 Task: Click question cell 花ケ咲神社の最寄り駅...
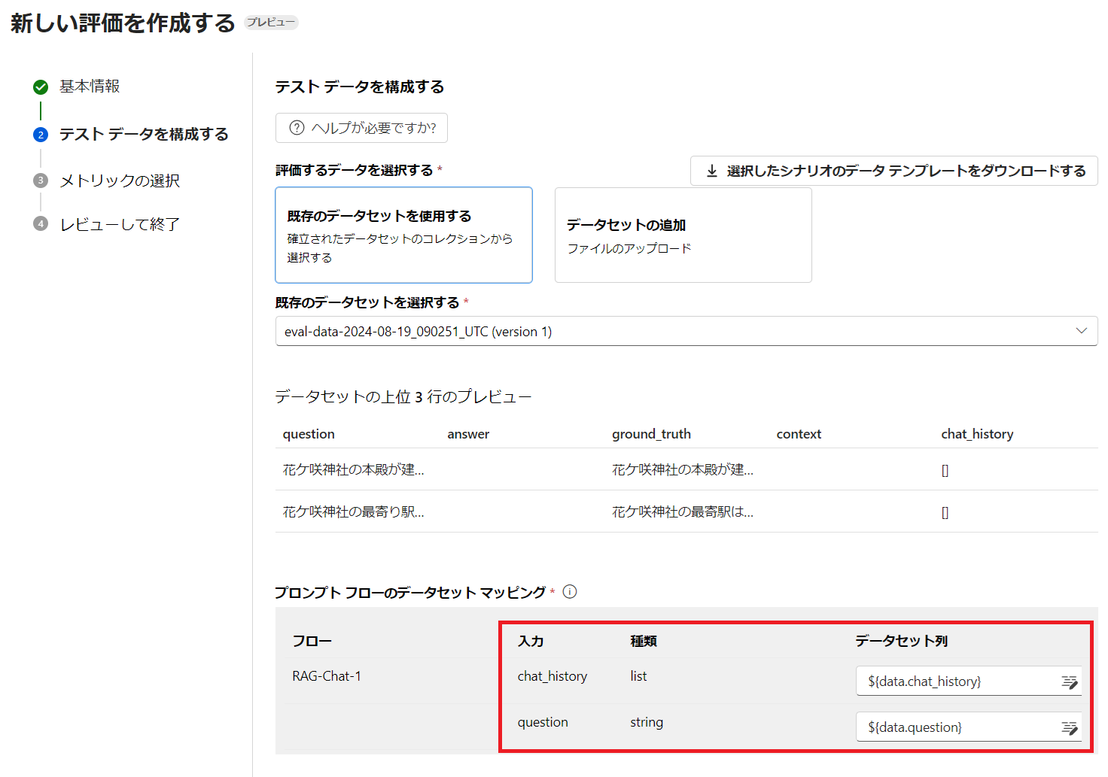354,511
